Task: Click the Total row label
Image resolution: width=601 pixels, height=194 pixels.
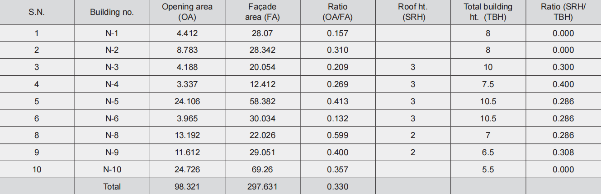Action: pos(112,186)
